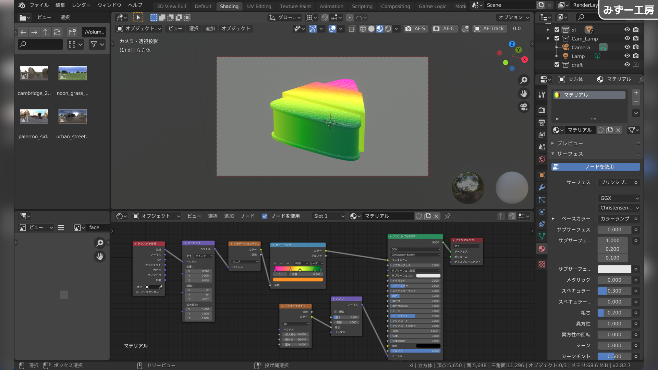Image resolution: width=658 pixels, height=370 pixels.
Task: Refresh the file browser list
Action: [57, 32]
